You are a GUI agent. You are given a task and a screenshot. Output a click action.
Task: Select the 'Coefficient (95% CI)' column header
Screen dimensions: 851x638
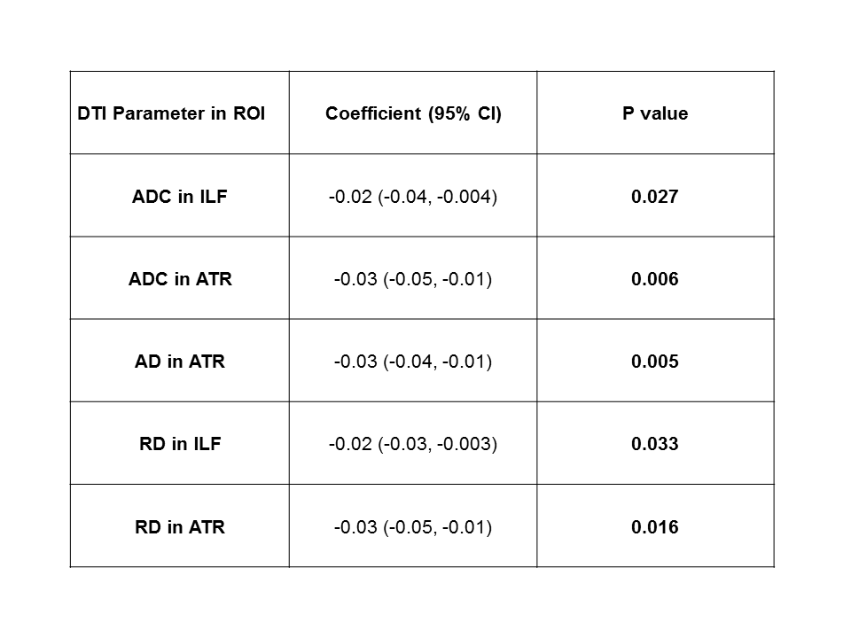(413, 114)
